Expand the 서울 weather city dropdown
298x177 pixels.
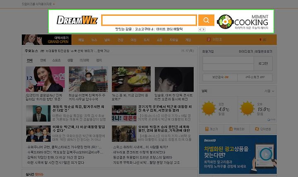click(269, 91)
